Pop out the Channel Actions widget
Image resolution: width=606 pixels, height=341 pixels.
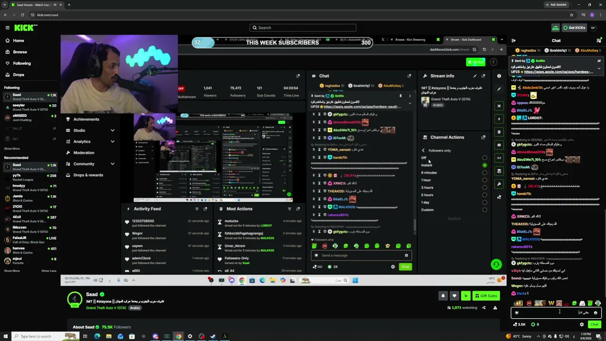pyautogui.click(x=483, y=137)
